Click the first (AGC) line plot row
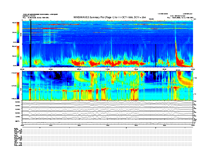 click(108, 102)
